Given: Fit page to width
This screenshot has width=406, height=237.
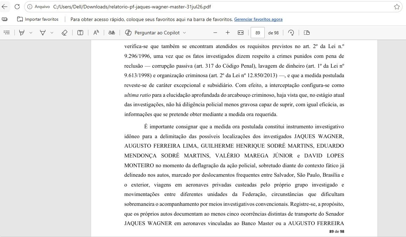Looking at the screenshot, I should point(241,33).
